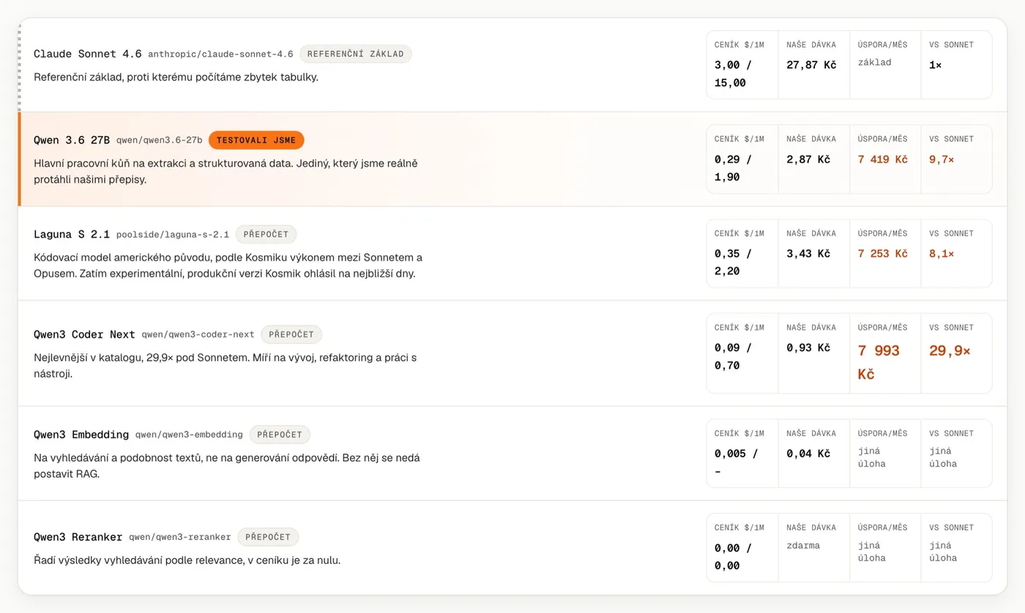This screenshot has width=1025, height=613.
Task: Click the 7 419 Kč monthly savings value
Action: click(x=883, y=159)
